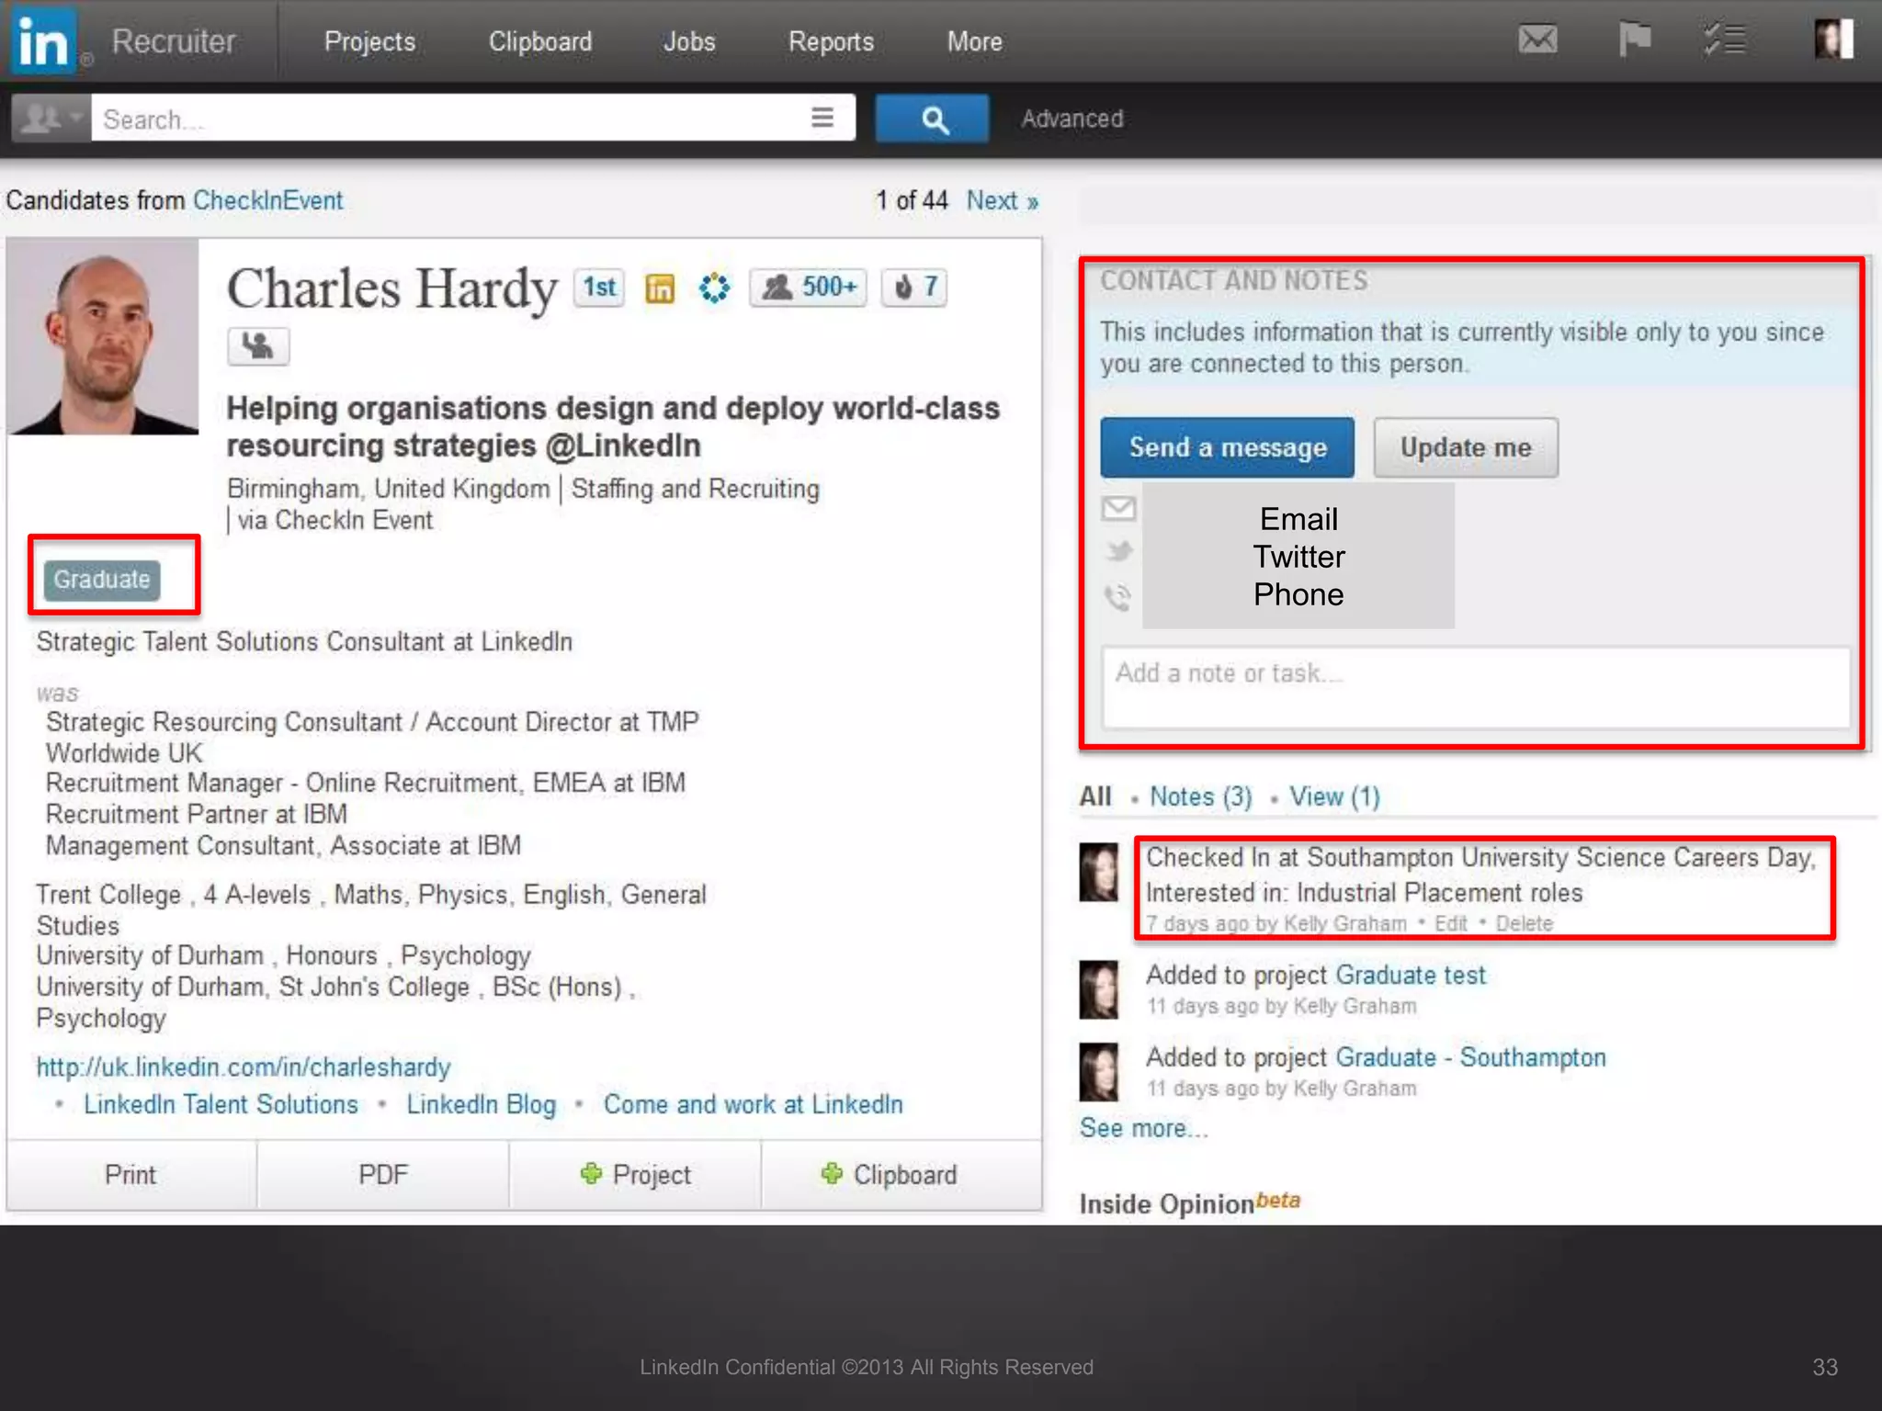Open the flag notifications icon
1882x1411 pixels.
(x=1634, y=40)
